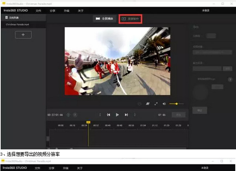Click the planet view mode icon
The height and width of the screenshot is (171, 236).
(148, 104)
